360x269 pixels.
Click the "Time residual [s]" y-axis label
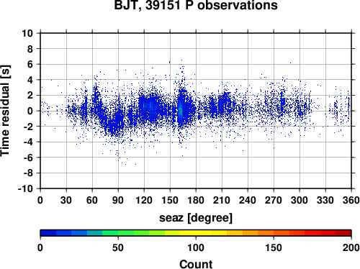[5, 111]
